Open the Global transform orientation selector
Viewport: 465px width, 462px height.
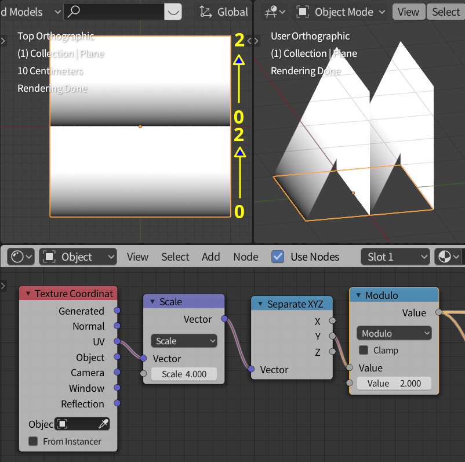tap(224, 12)
